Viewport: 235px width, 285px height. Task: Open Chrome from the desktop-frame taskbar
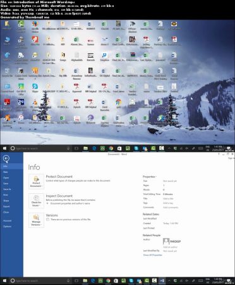pos(111,148)
